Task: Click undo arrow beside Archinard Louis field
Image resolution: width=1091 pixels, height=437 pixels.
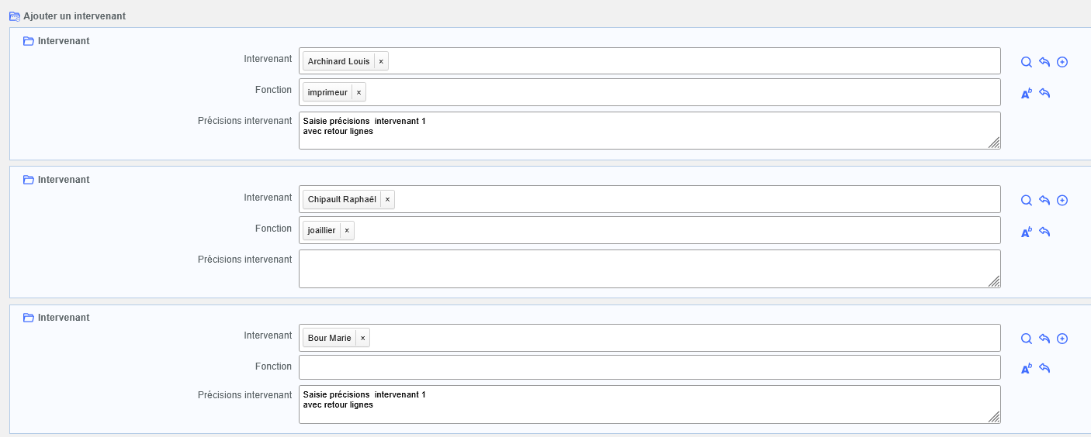Action: [x=1044, y=62]
